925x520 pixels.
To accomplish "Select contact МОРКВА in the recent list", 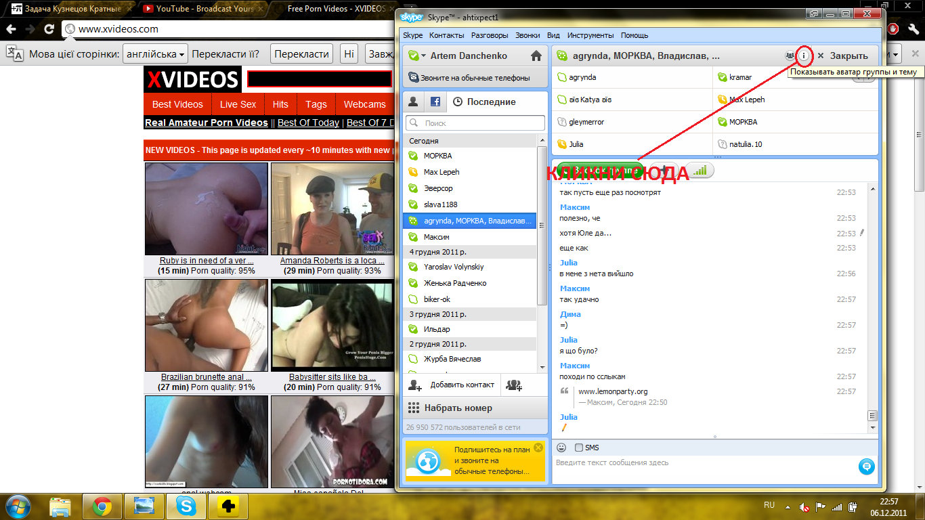I will click(470, 156).
